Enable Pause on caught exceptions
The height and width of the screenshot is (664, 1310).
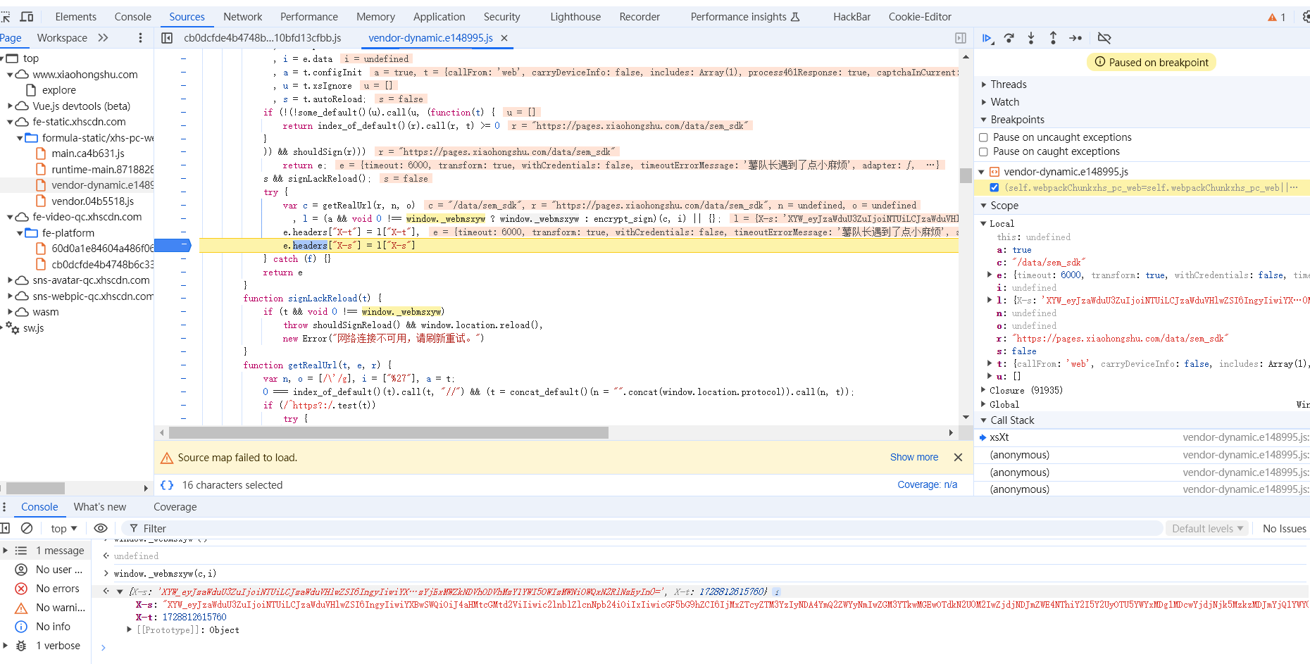[984, 151]
